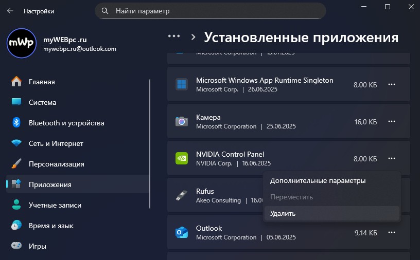Open three-dot menu for NVIDIA Control Panel
This screenshot has width=420, height=260.
pyautogui.click(x=392, y=158)
